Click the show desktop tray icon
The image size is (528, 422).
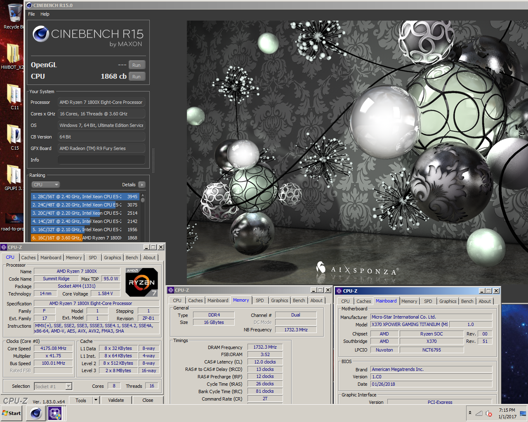(523, 413)
